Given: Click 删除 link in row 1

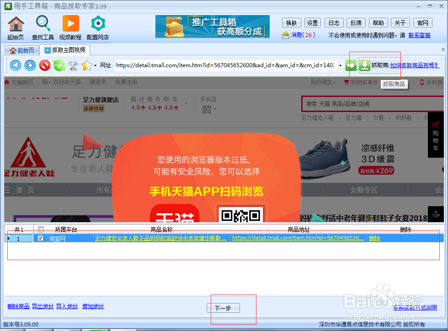Looking at the screenshot, I should [x=374, y=238].
